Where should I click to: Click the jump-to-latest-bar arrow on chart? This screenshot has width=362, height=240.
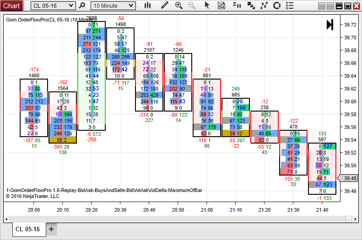click(330, 25)
